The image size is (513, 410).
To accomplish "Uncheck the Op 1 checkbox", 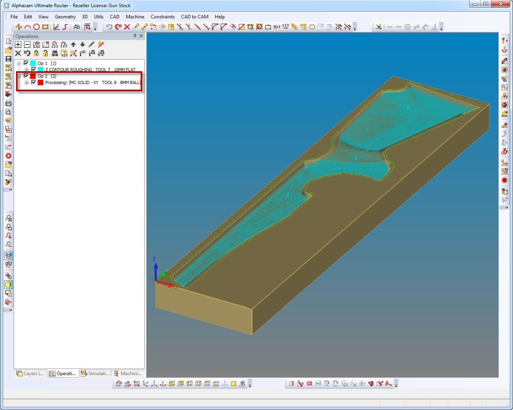I will [26, 63].
